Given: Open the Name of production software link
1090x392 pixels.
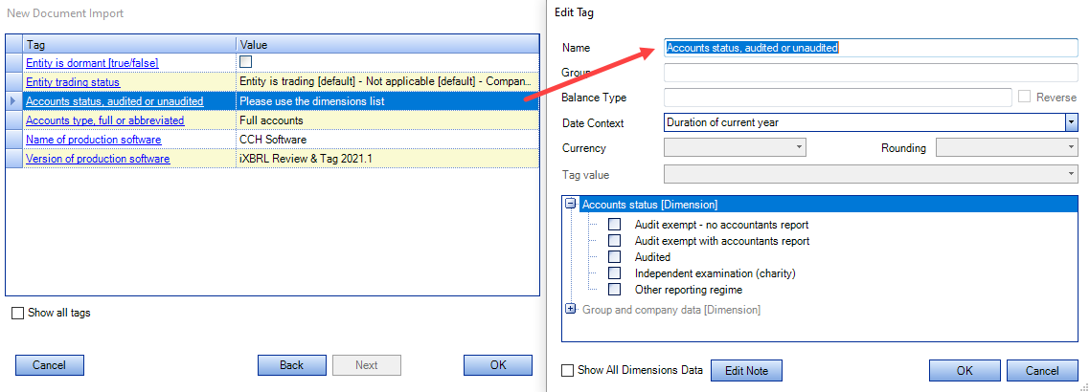Looking at the screenshot, I should (93, 140).
